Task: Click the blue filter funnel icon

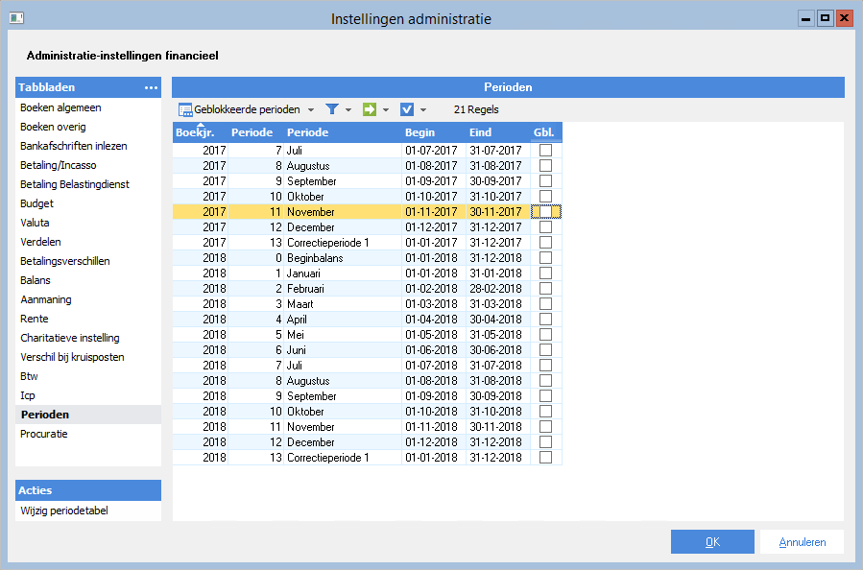Action: tap(332, 109)
